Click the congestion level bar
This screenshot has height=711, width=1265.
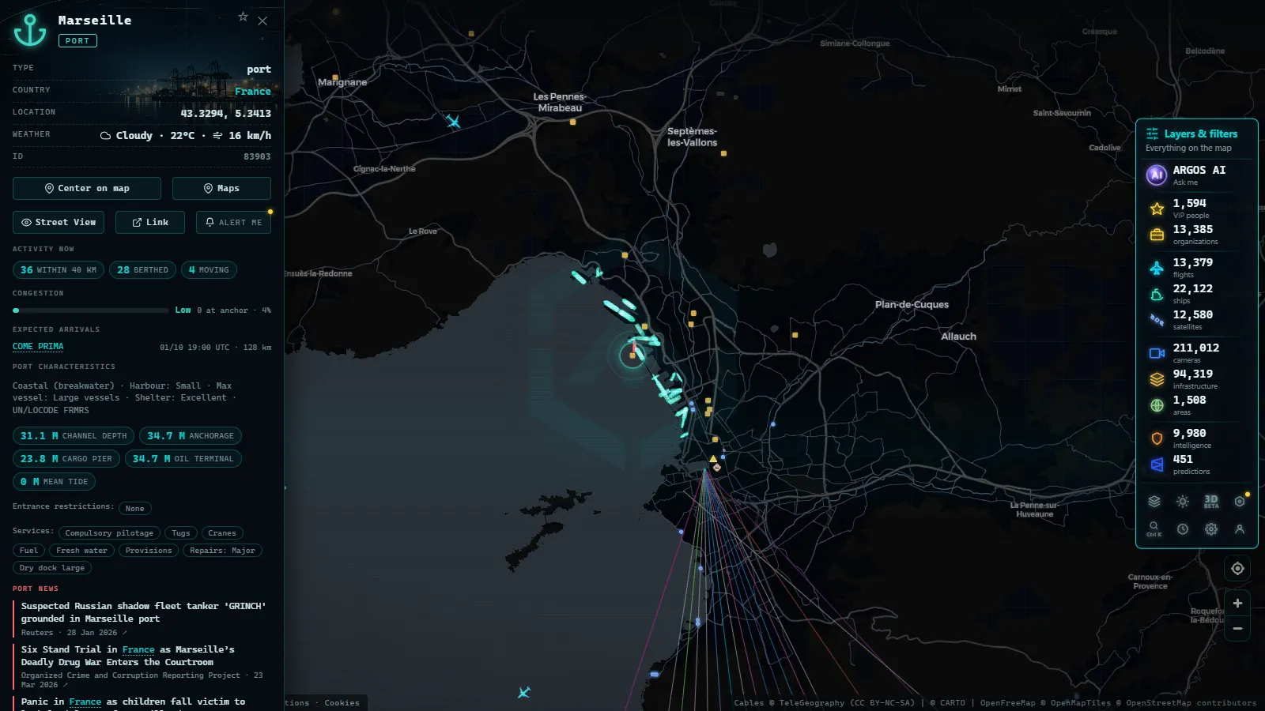point(91,310)
